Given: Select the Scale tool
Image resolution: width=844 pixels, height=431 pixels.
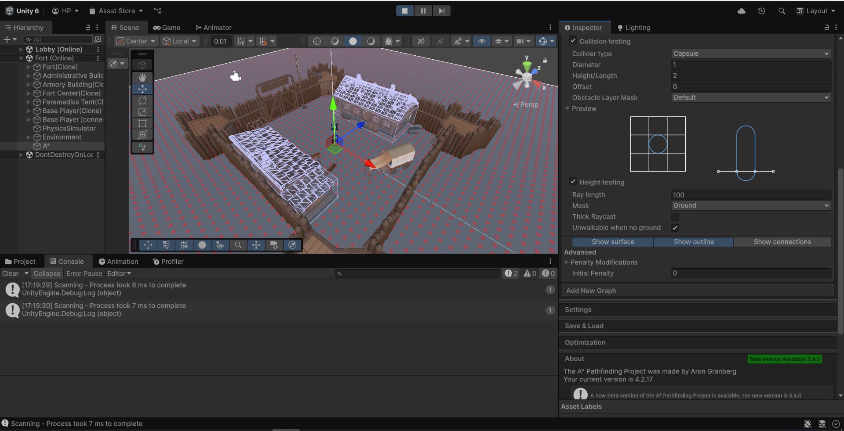Looking at the screenshot, I should pos(142,112).
